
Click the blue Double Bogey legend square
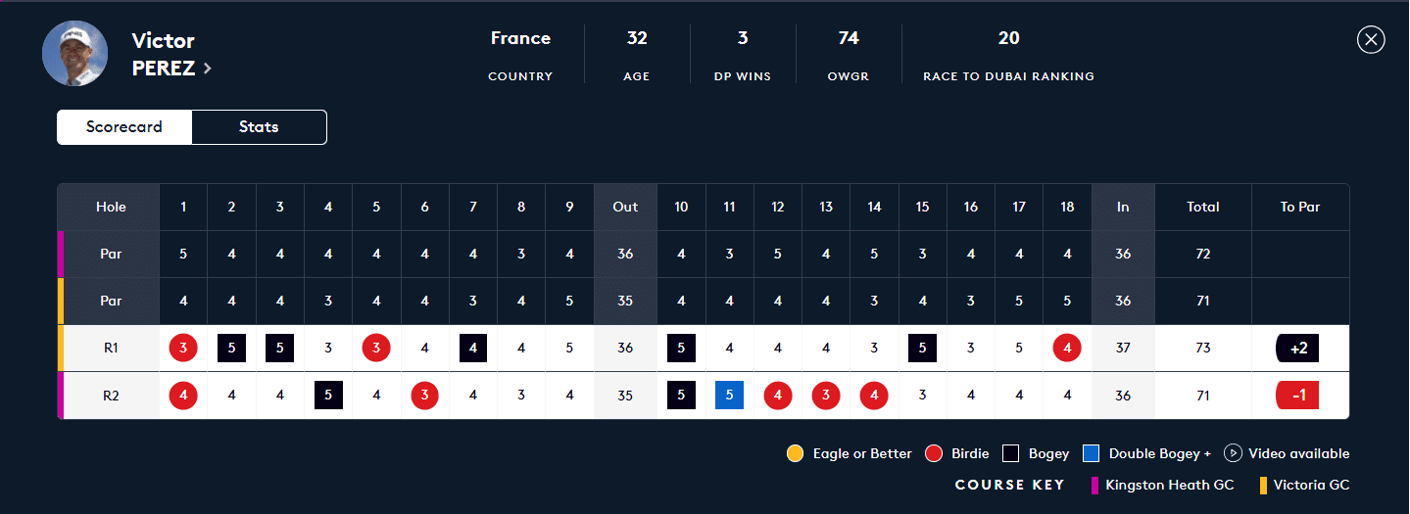(x=1091, y=453)
